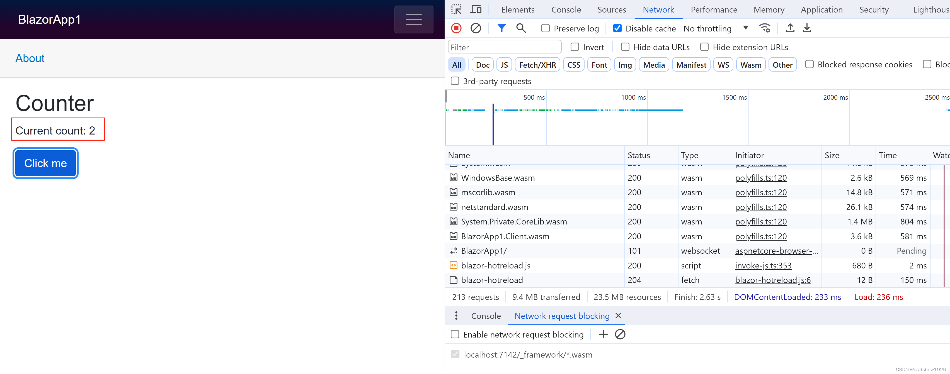The image size is (950, 374).
Task: Toggle the filter funnel icon
Action: click(501, 28)
